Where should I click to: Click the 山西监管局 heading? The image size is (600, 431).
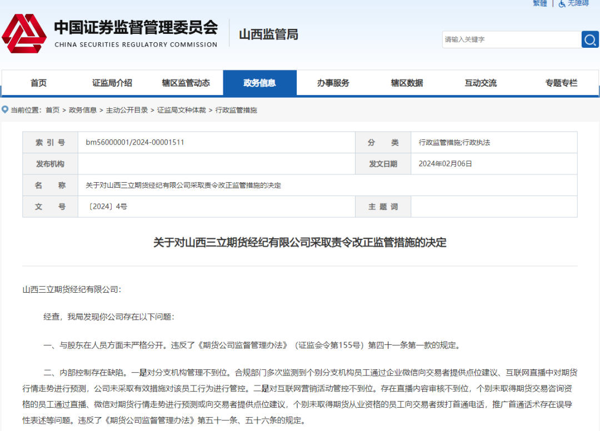[268, 34]
